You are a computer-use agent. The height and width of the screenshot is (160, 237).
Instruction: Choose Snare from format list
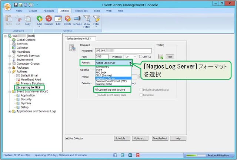point(113,70)
